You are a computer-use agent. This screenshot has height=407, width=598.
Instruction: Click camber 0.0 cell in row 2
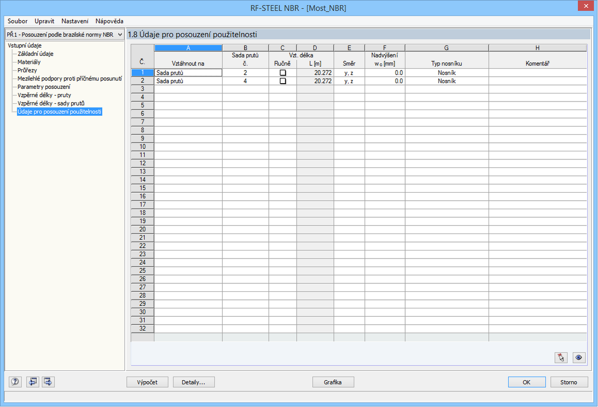(385, 81)
